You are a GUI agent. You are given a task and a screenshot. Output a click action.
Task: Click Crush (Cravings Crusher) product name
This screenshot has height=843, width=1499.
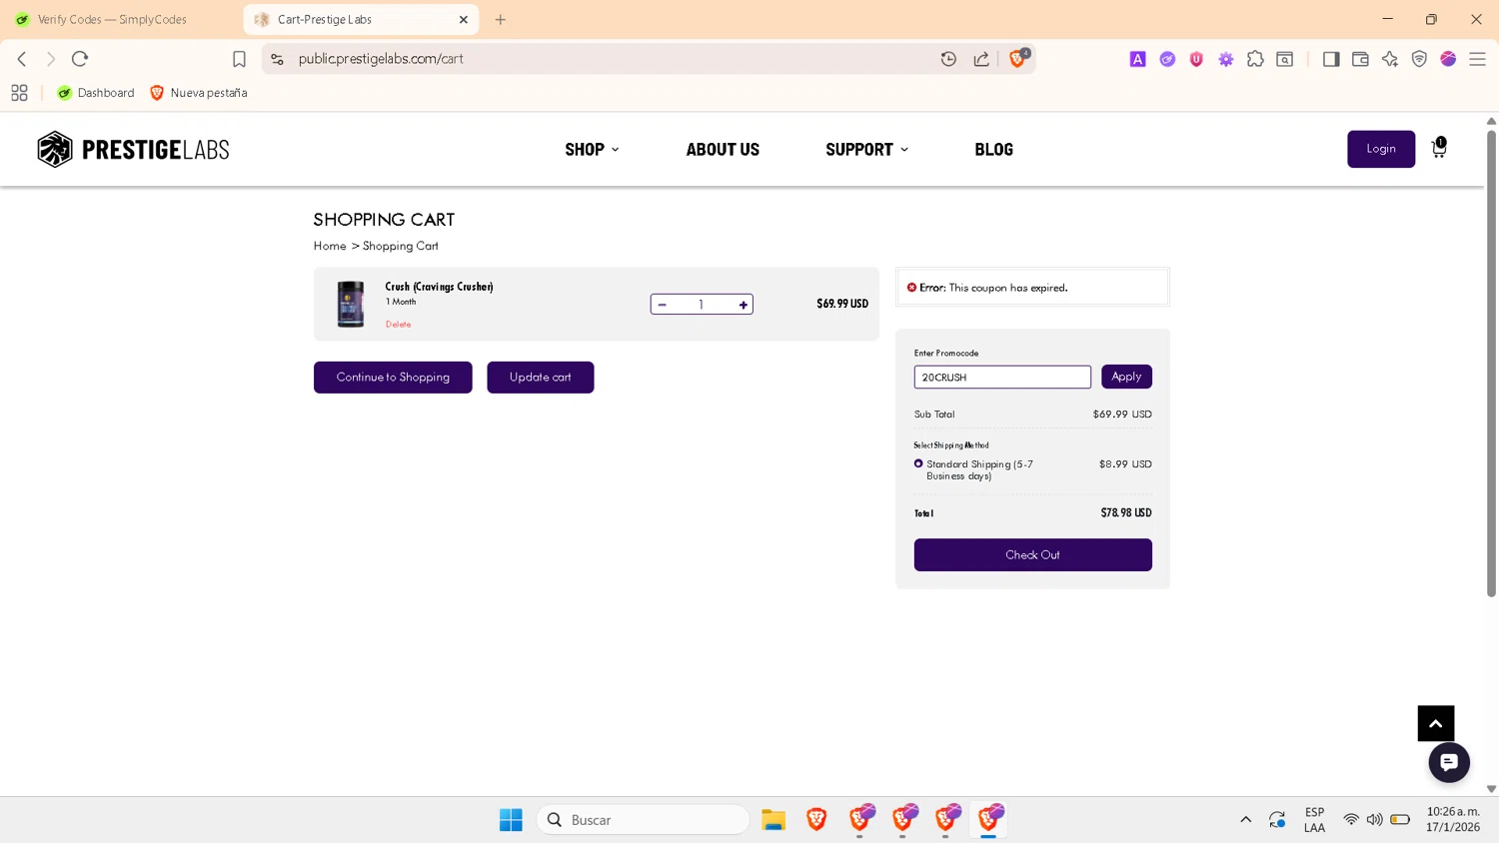pyautogui.click(x=439, y=287)
